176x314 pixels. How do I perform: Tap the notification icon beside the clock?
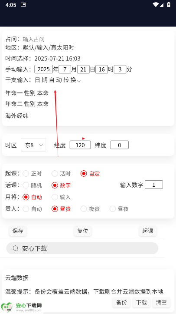[23, 5]
